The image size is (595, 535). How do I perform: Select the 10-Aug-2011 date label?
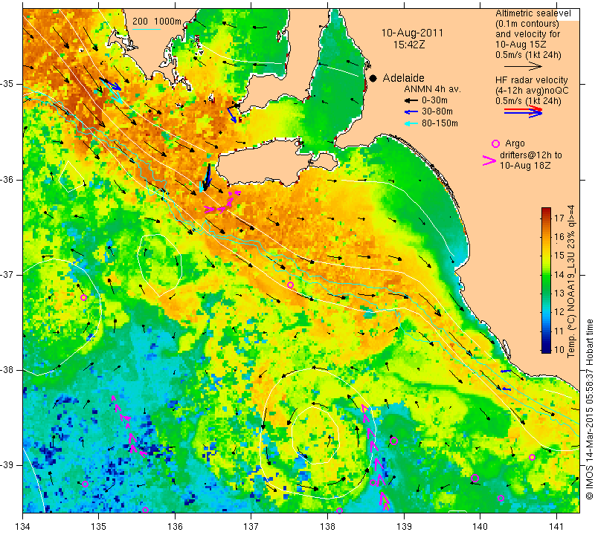coord(412,33)
